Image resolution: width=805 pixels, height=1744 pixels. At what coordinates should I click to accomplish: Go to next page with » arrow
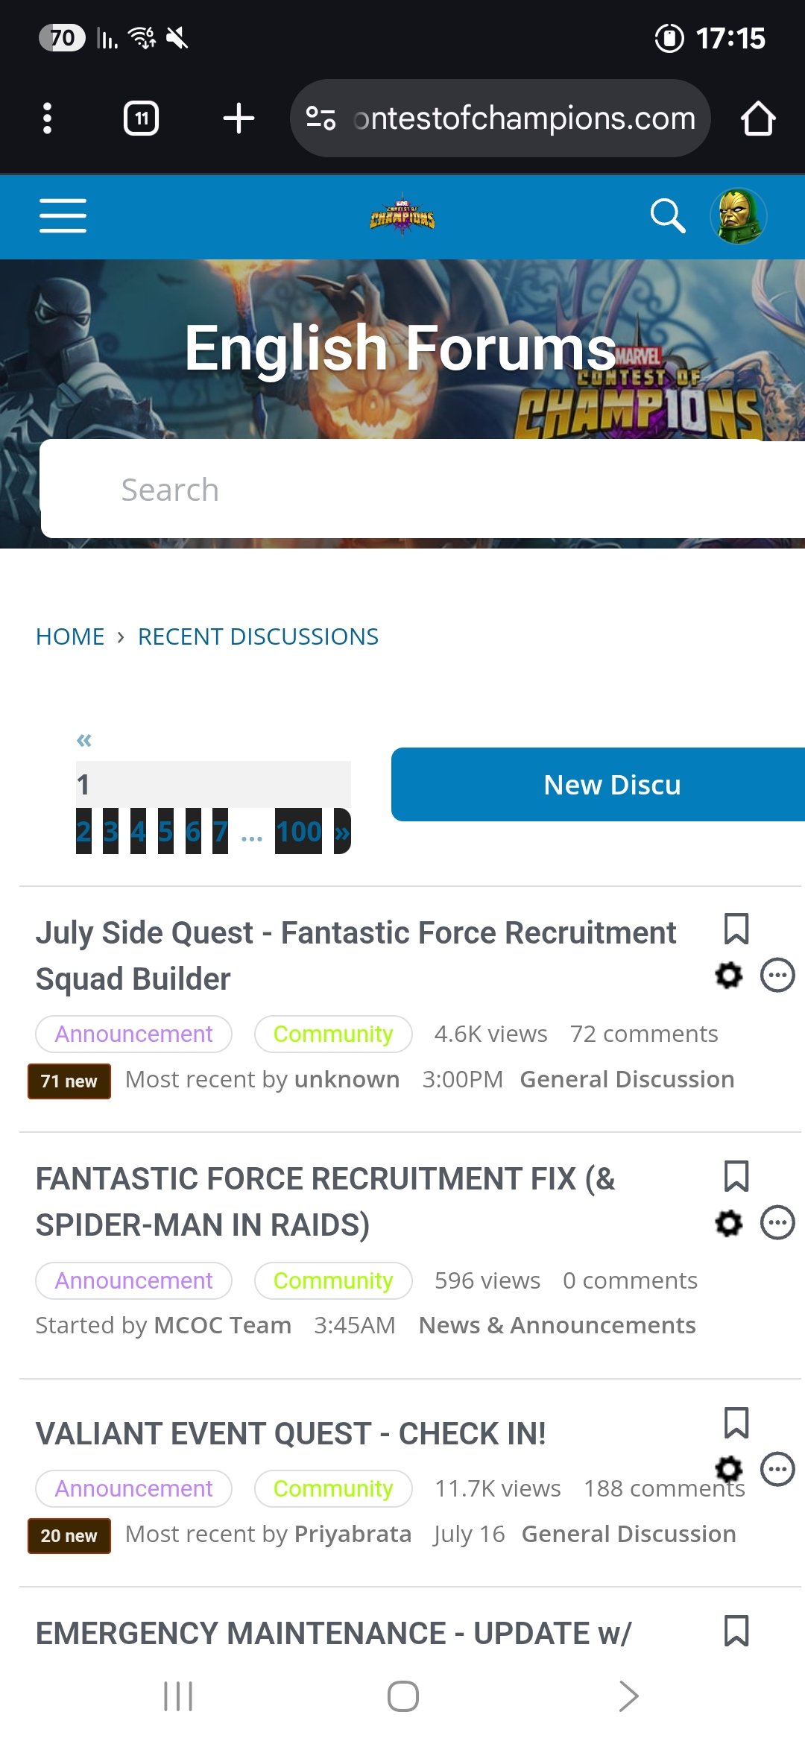coord(342,831)
